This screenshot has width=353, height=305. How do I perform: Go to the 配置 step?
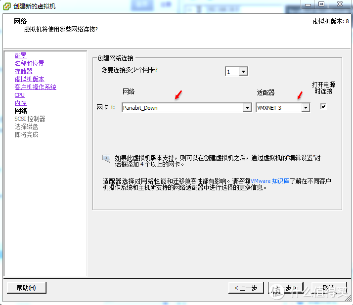20,55
